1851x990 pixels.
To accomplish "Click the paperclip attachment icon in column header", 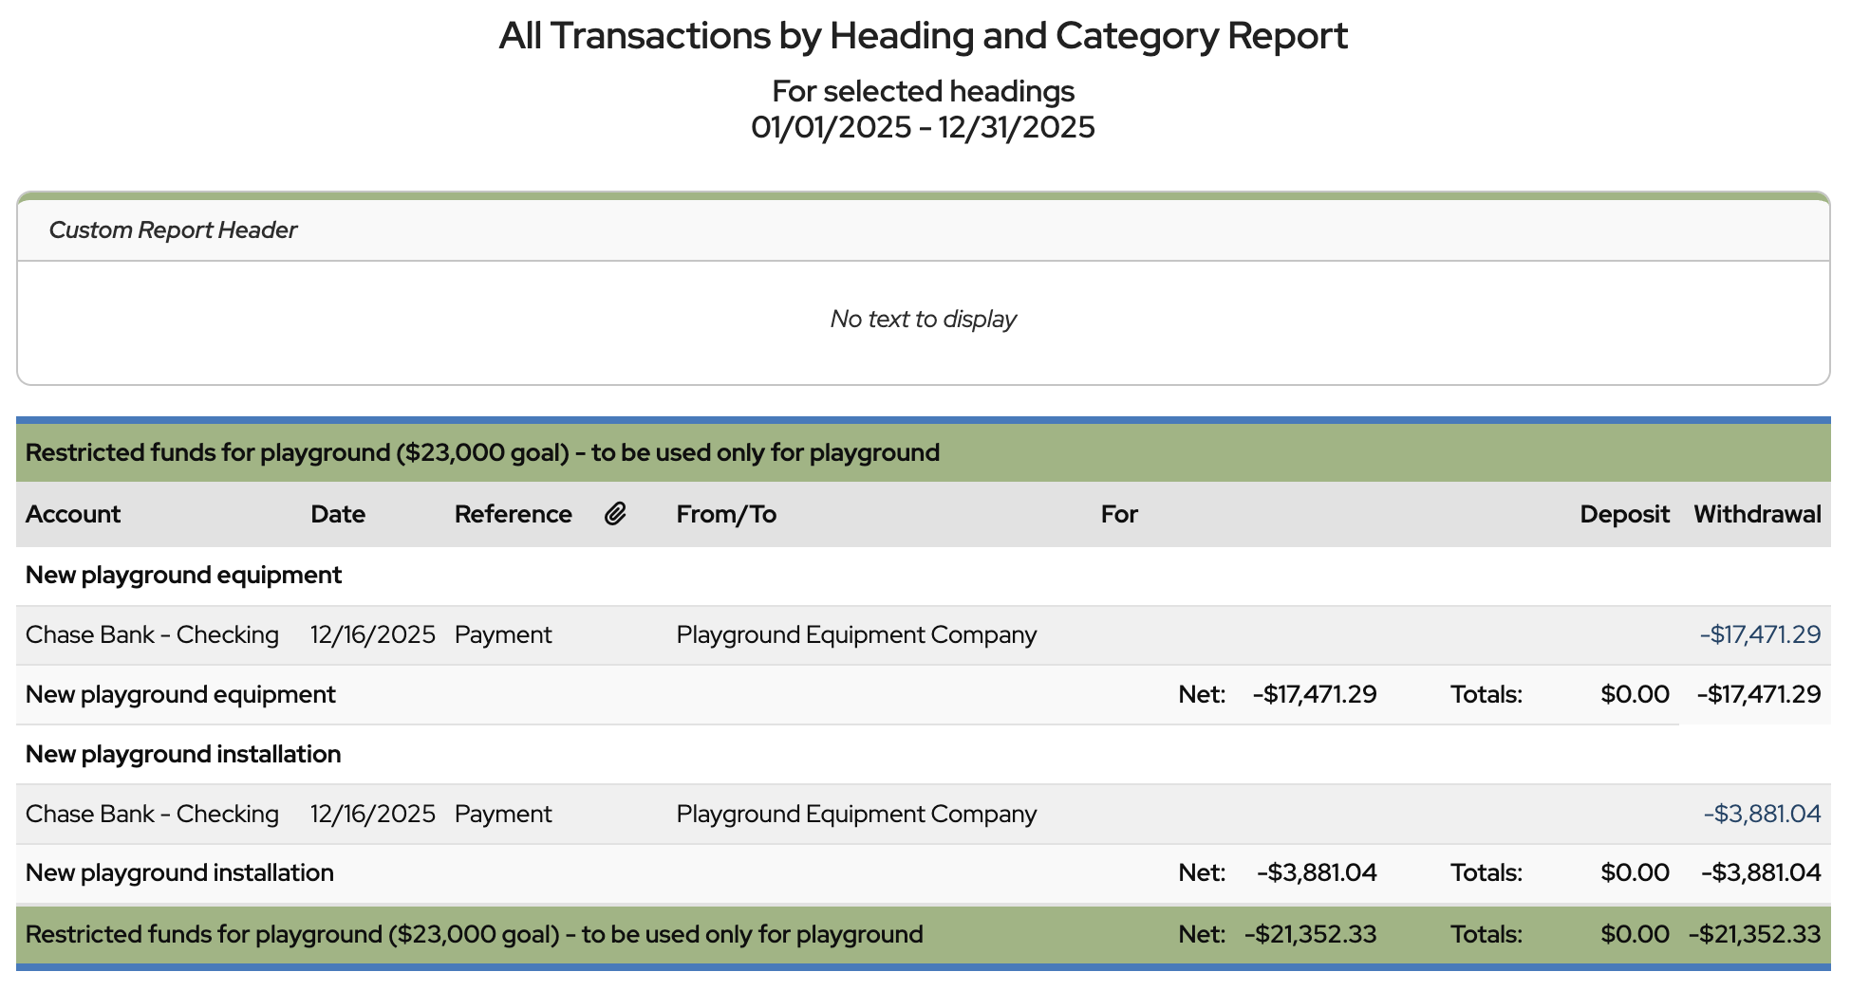I will (x=615, y=514).
